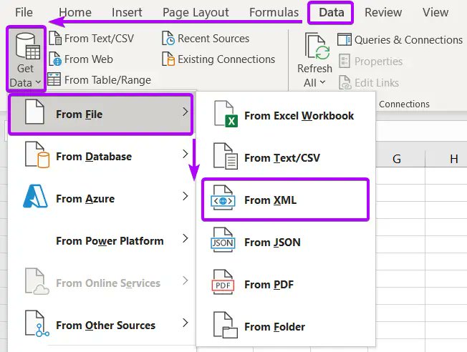The width and height of the screenshot is (467, 352).
Task: Expand the From Power Platform chevron
Action: pos(186,238)
